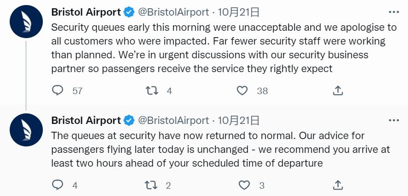408x196 pixels.
Task: Open more options menu on second tweet
Action: (x=394, y=120)
